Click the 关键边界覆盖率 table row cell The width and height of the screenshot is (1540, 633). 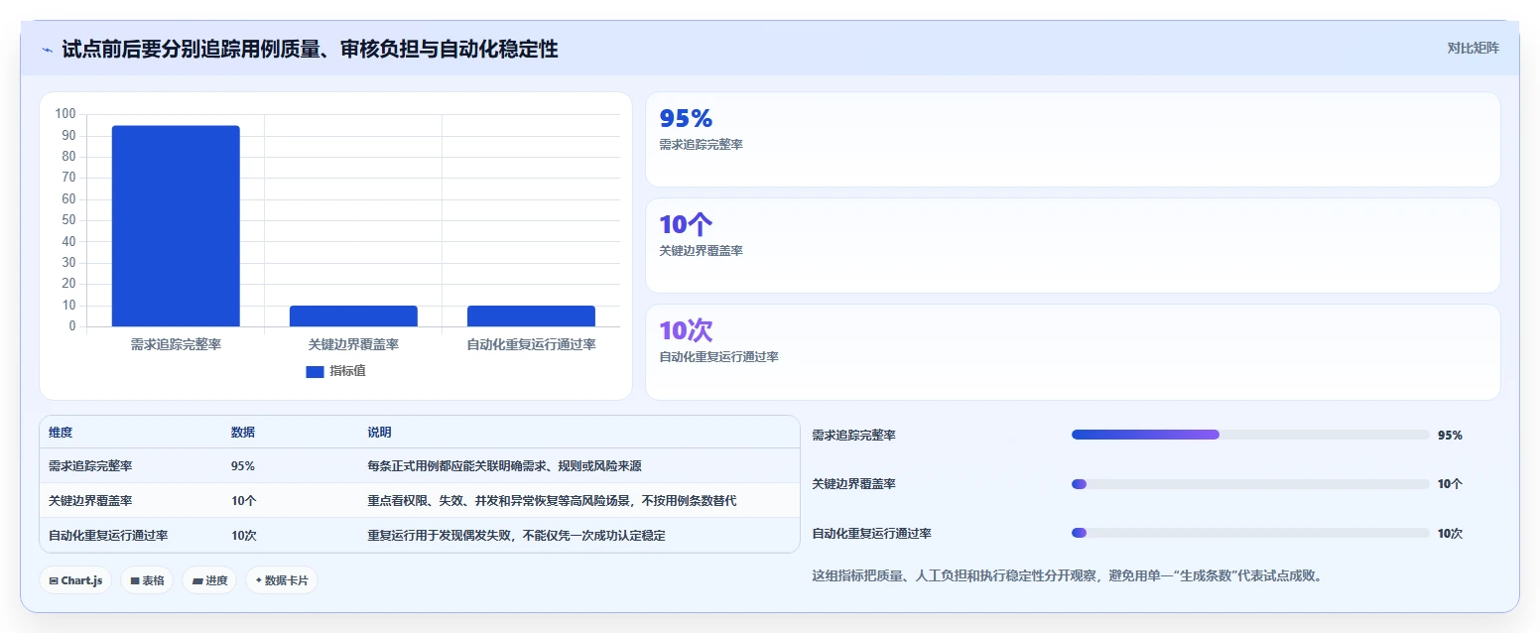[90, 501]
